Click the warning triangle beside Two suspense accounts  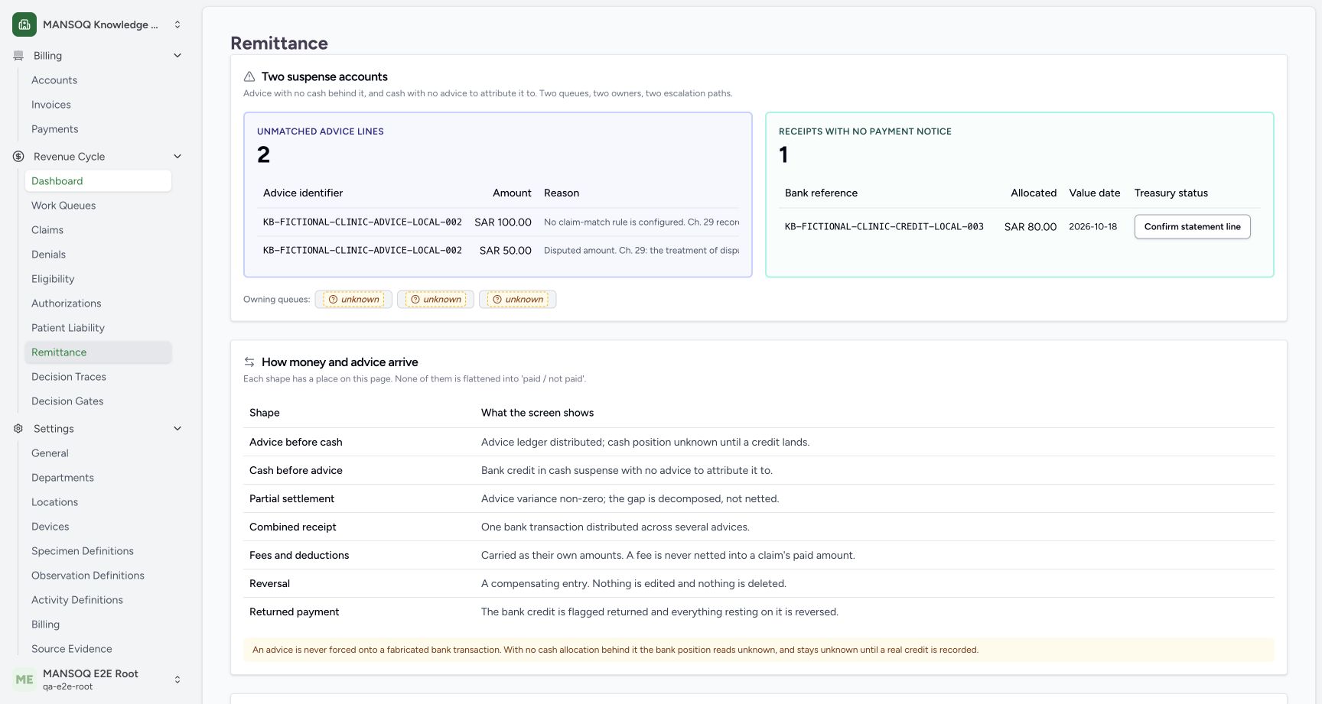pos(249,76)
